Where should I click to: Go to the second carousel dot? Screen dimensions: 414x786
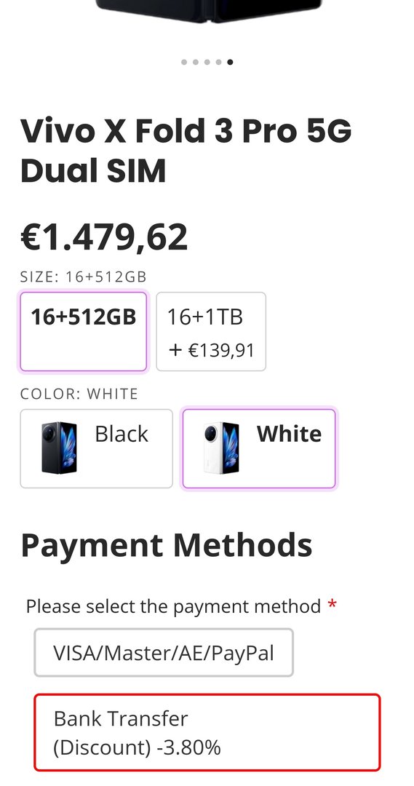[196, 62]
